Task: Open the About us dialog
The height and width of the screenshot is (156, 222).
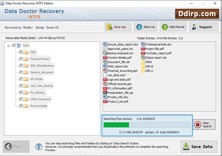Action: (x=146, y=27)
